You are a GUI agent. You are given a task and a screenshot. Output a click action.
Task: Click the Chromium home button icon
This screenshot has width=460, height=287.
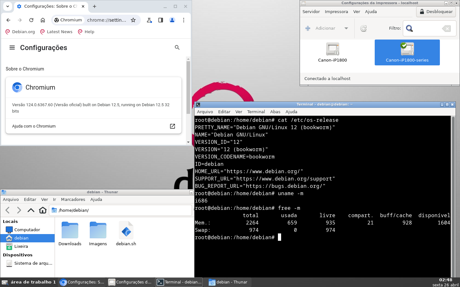pos(43,20)
